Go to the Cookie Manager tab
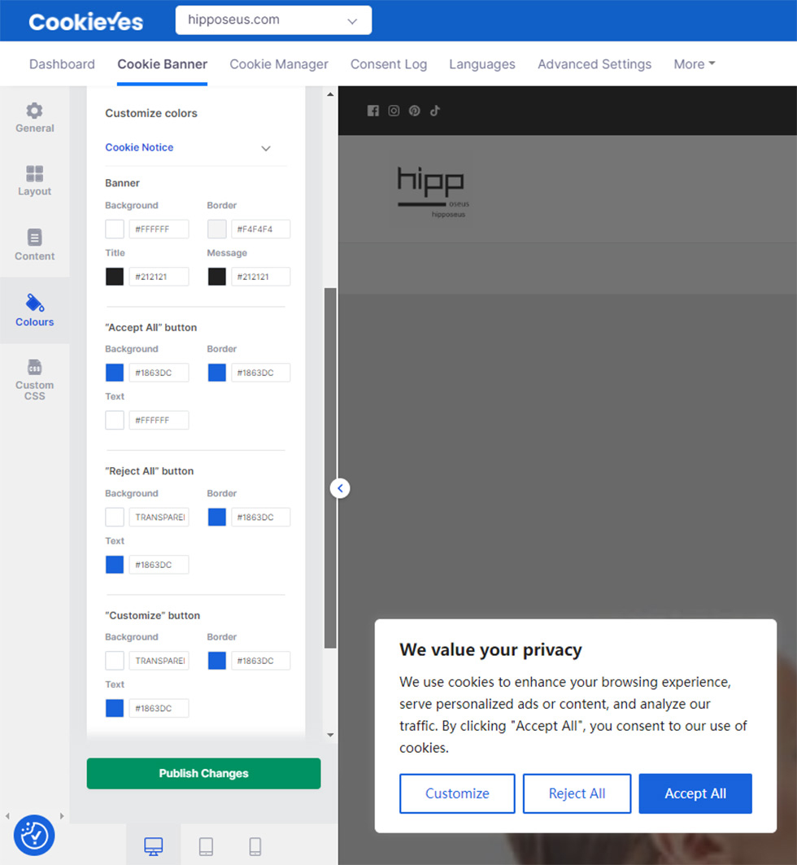Image resolution: width=797 pixels, height=865 pixels. [x=279, y=64]
